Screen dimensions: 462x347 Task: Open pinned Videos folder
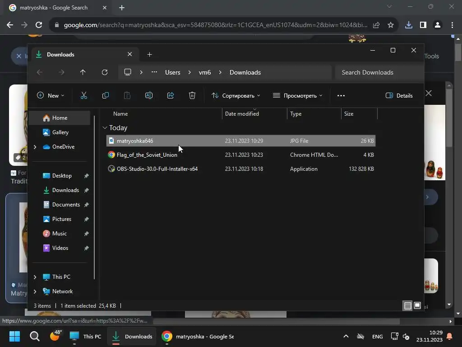(x=60, y=248)
